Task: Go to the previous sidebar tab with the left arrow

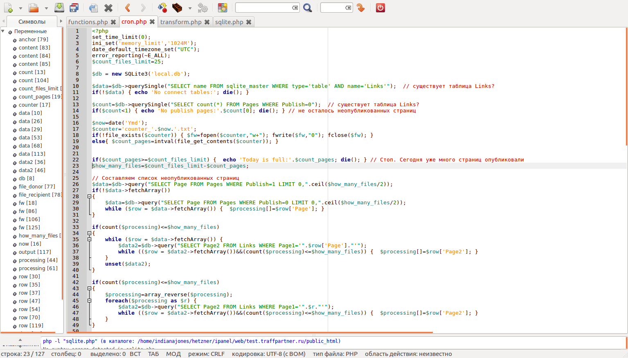Action: click(x=4, y=21)
